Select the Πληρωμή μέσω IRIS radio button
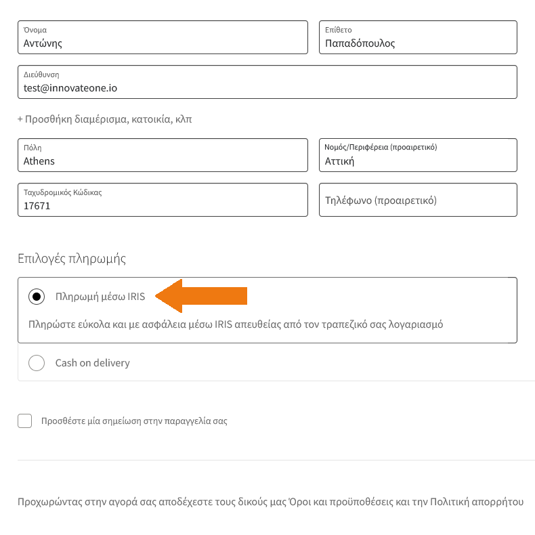 tap(37, 297)
